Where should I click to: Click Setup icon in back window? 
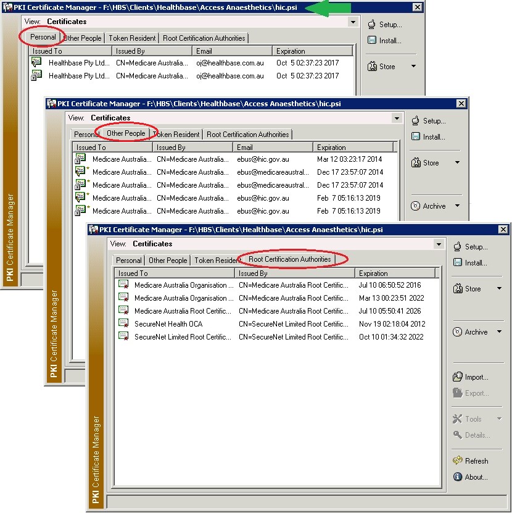tap(371, 24)
